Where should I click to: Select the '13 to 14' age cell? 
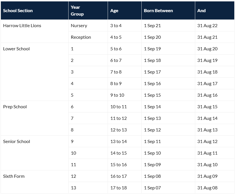118,142
